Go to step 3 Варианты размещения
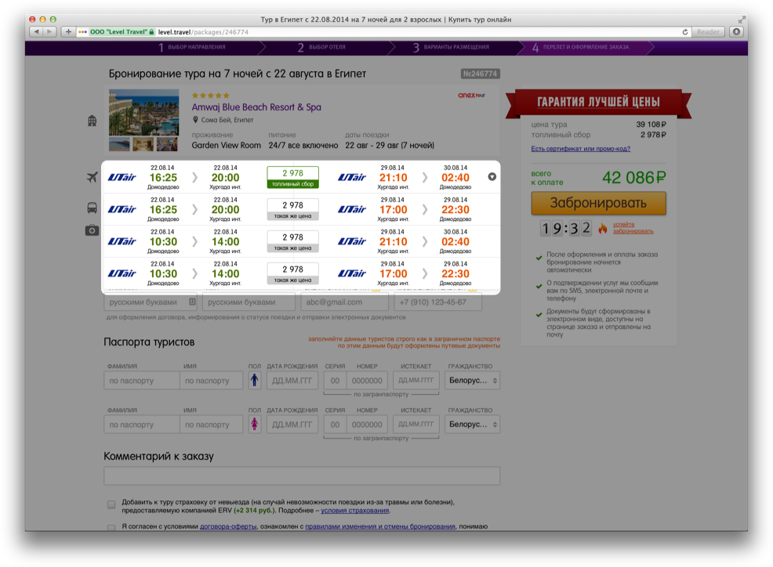Viewport: 773px width, 567px height. [451, 47]
